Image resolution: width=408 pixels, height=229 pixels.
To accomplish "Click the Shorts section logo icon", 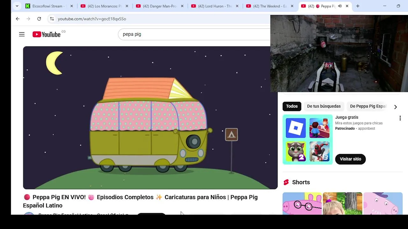I will (286, 182).
